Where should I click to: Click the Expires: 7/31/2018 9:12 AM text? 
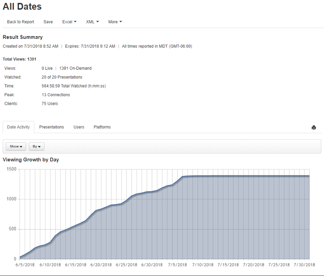[x=90, y=46]
